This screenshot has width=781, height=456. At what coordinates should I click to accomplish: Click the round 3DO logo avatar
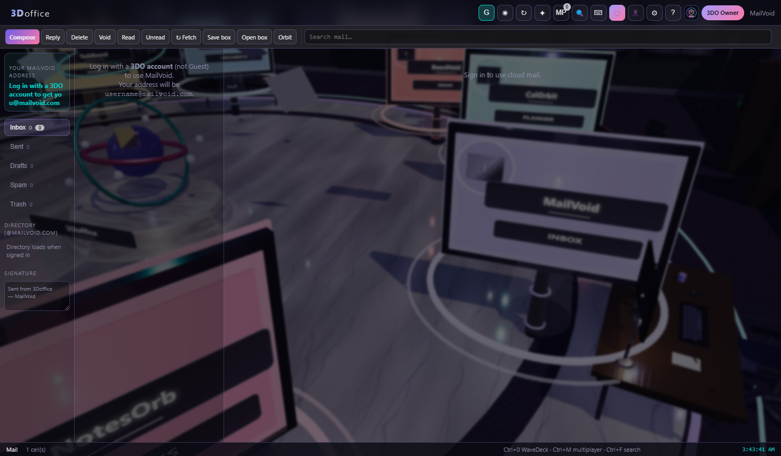tap(691, 13)
